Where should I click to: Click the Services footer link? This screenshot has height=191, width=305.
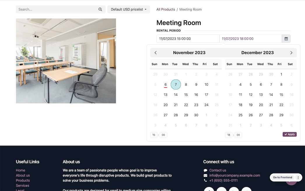click(x=22, y=185)
